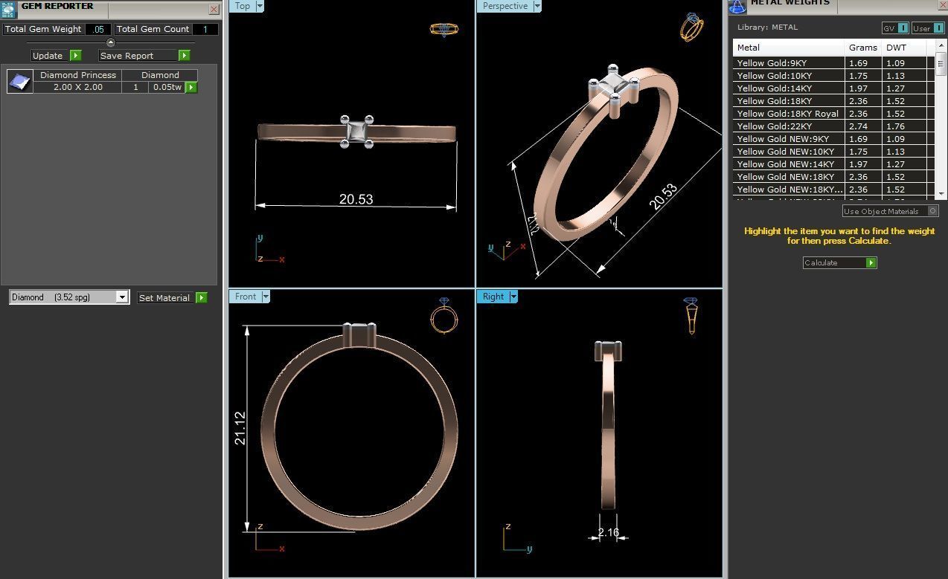The width and height of the screenshot is (948, 579).
Task: Select the Right viewport label
Action: 493,297
